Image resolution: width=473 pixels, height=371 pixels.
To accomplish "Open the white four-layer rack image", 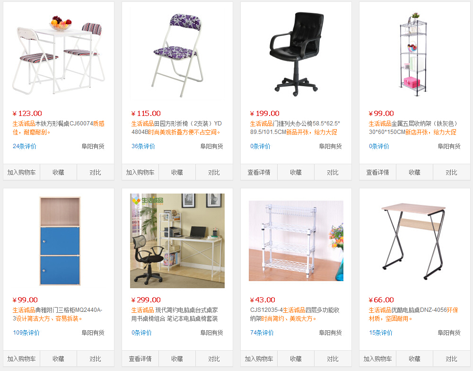I will (x=296, y=241).
